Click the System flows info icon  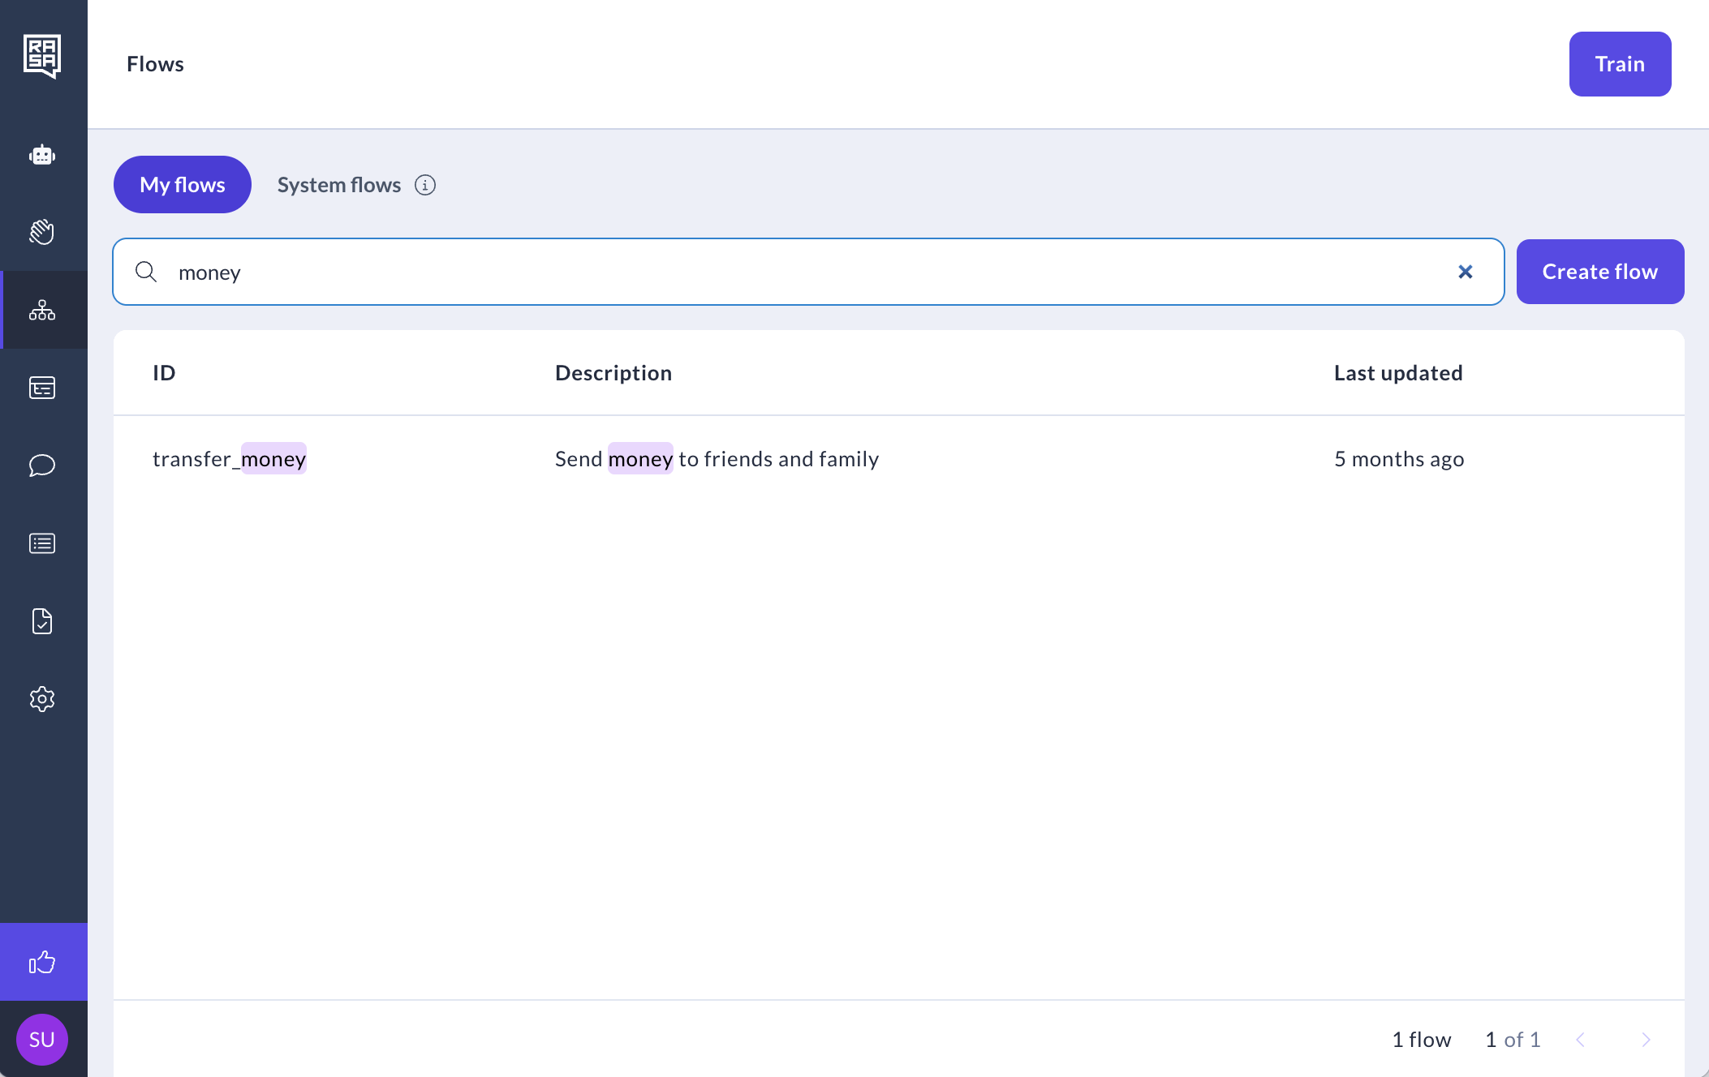click(x=425, y=185)
